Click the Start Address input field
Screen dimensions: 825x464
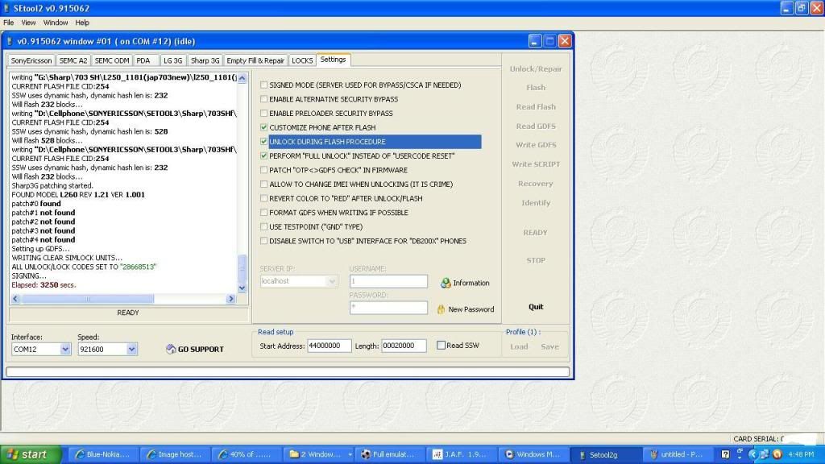pyautogui.click(x=329, y=346)
